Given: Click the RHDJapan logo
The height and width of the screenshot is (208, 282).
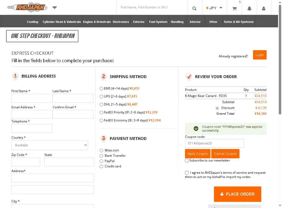Looking at the screenshot, I should pos(27,7).
